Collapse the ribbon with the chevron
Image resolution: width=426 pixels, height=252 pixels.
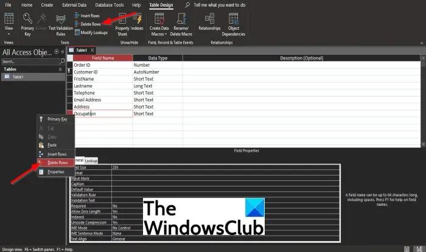[x=421, y=43]
